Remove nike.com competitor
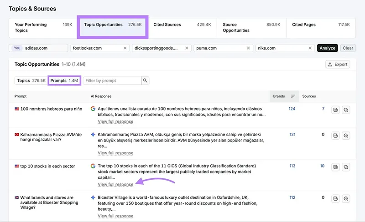 pos(310,48)
